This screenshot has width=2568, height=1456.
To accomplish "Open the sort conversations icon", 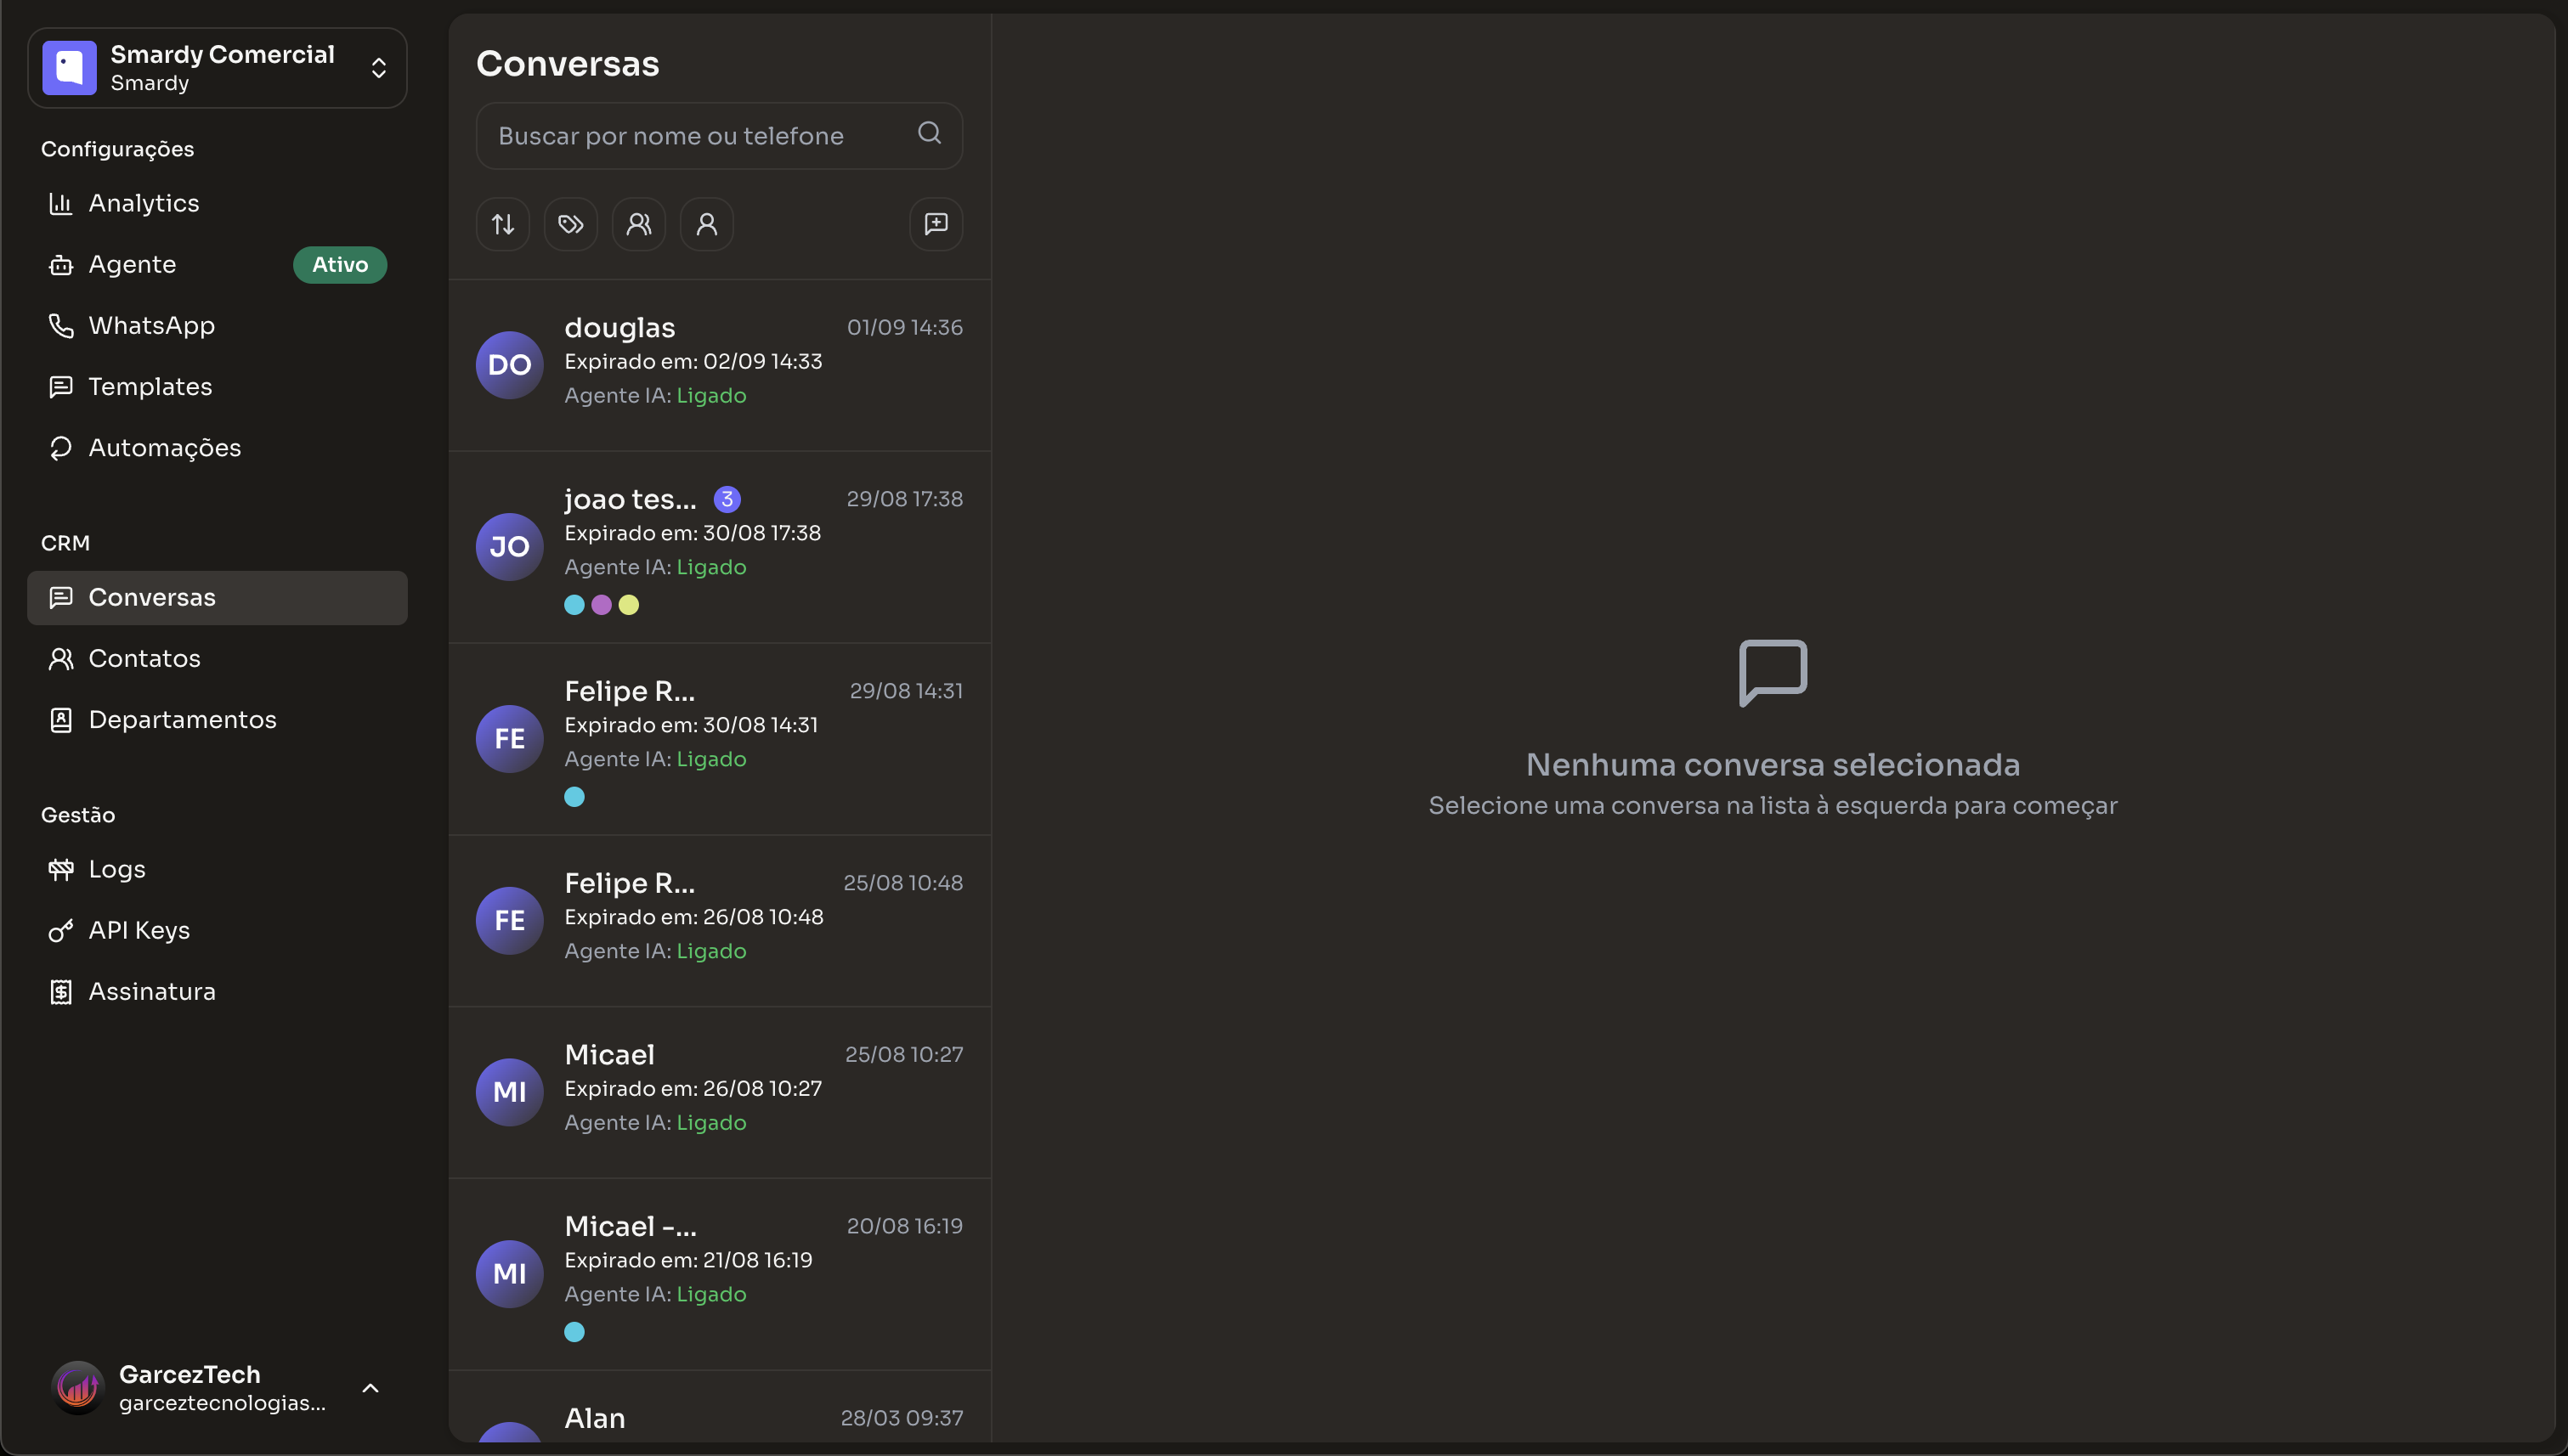I will [x=502, y=223].
